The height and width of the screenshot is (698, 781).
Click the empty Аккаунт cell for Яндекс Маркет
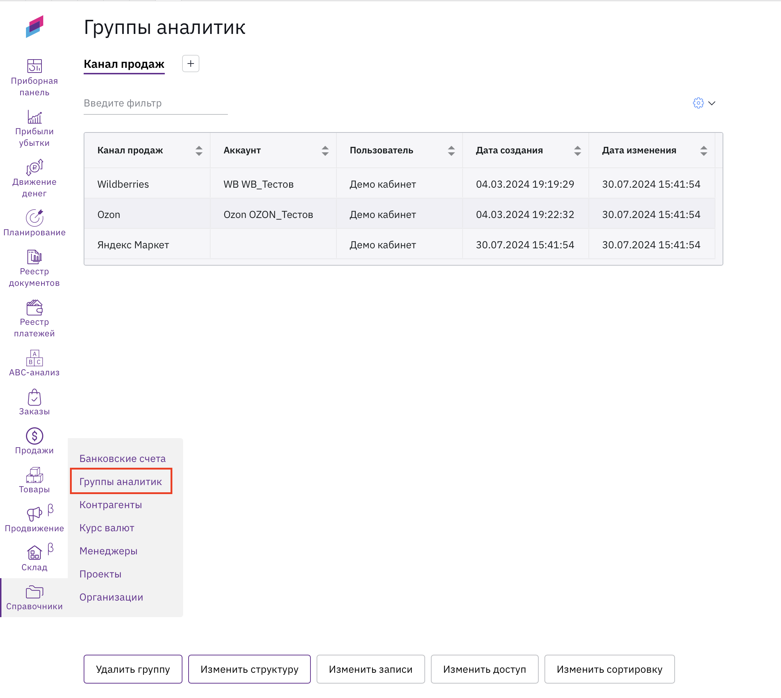273,245
